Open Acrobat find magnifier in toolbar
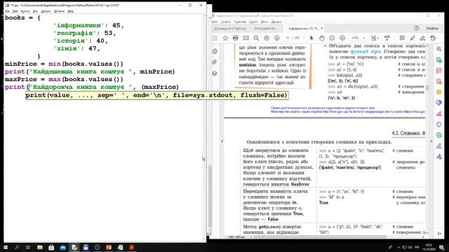 click(256, 38)
